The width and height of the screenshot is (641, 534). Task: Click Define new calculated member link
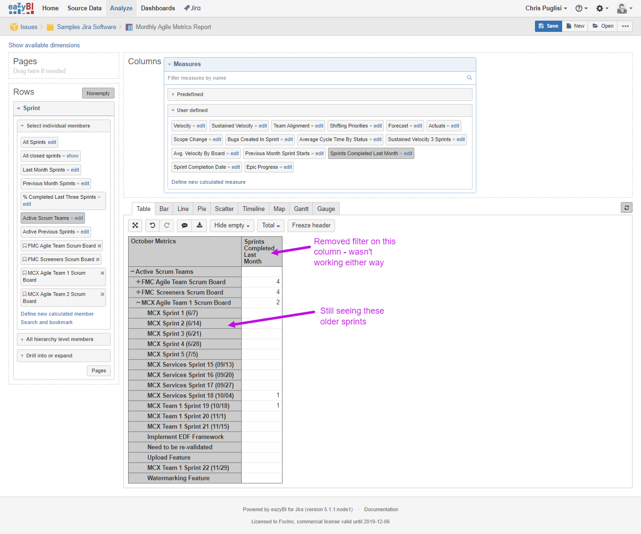(x=57, y=314)
